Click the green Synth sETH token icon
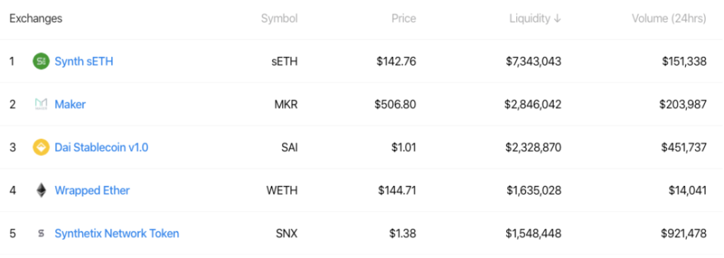724x258 pixels. (x=40, y=61)
